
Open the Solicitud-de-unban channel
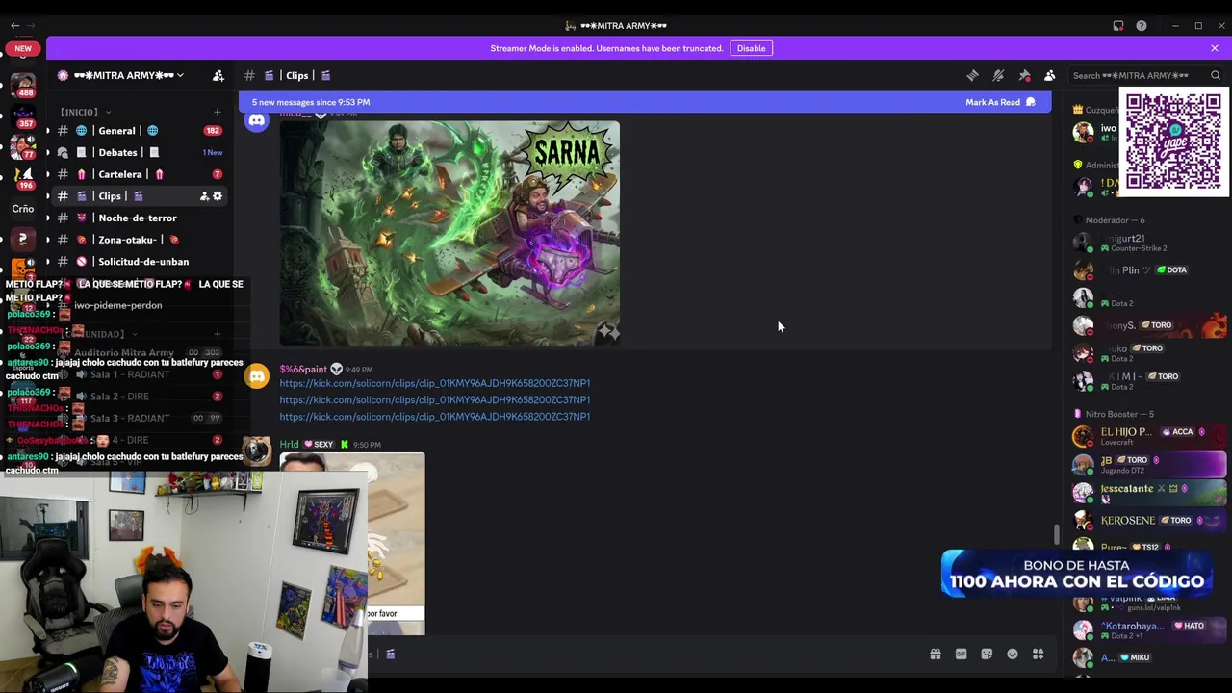pyautogui.click(x=139, y=262)
